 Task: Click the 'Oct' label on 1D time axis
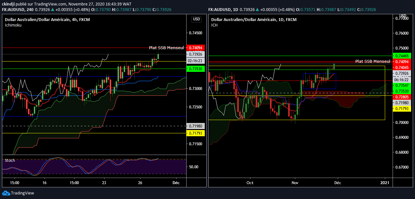click(x=250, y=182)
